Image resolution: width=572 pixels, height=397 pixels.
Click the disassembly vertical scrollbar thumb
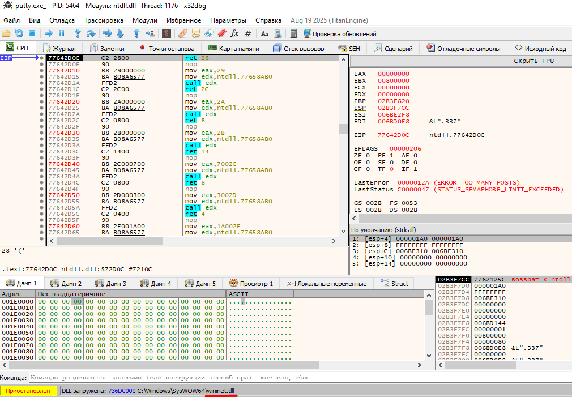coord(343,129)
